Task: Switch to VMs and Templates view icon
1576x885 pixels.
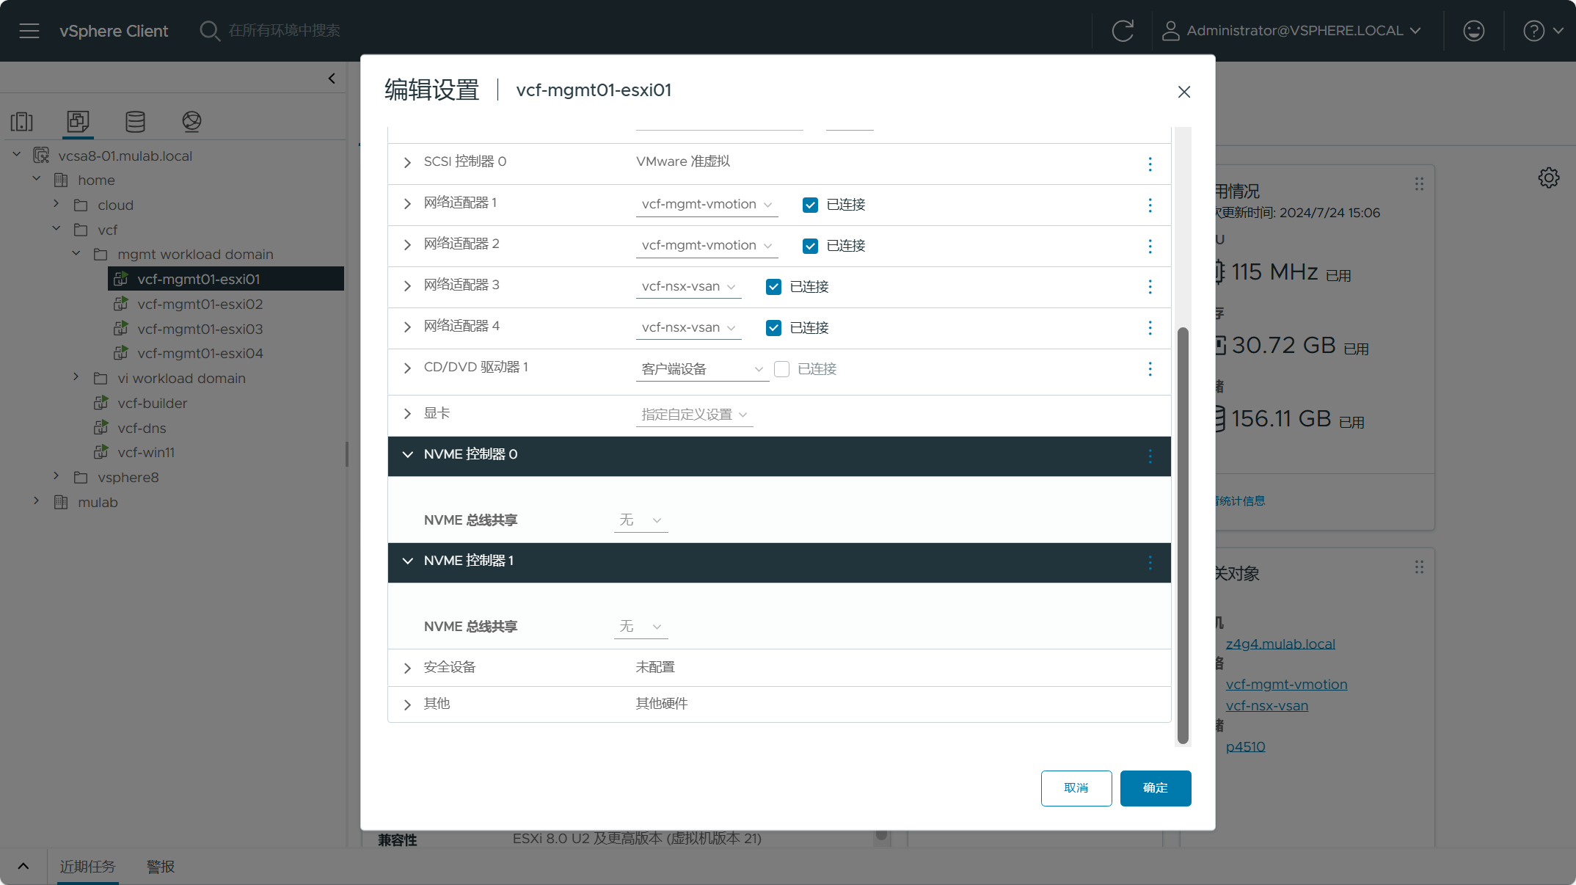Action: (78, 121)
